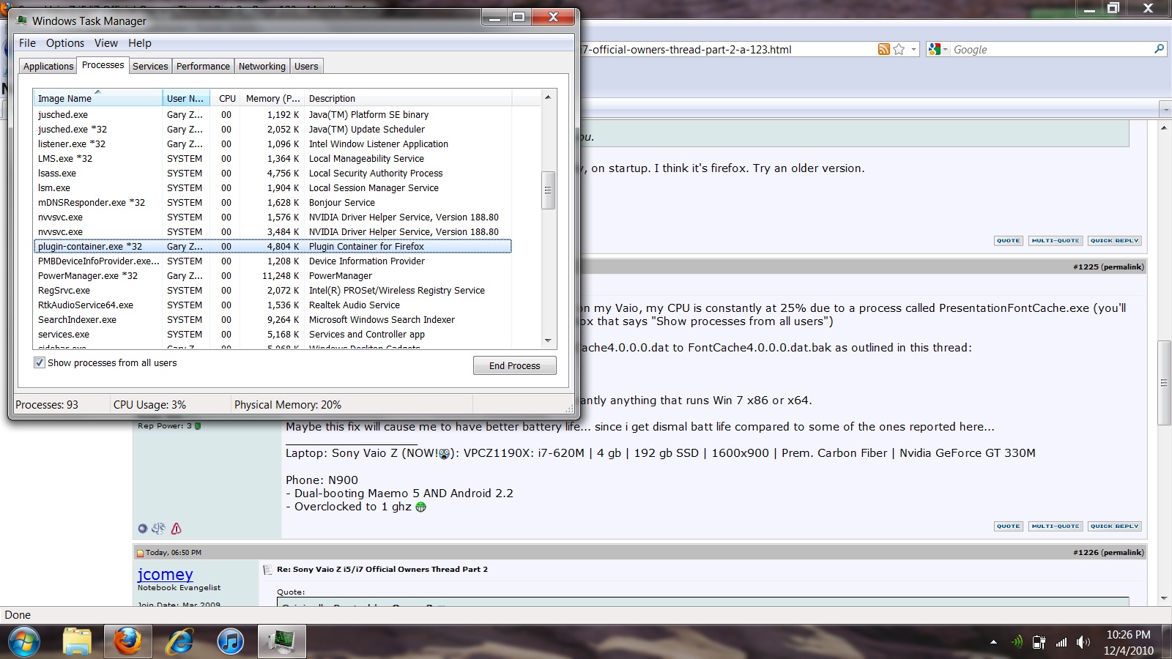Viewport: 1172px width, 659px height.
Task: Select RtkAudioService64.exe row
Action: pyautogui.click(x=272, y=305)
